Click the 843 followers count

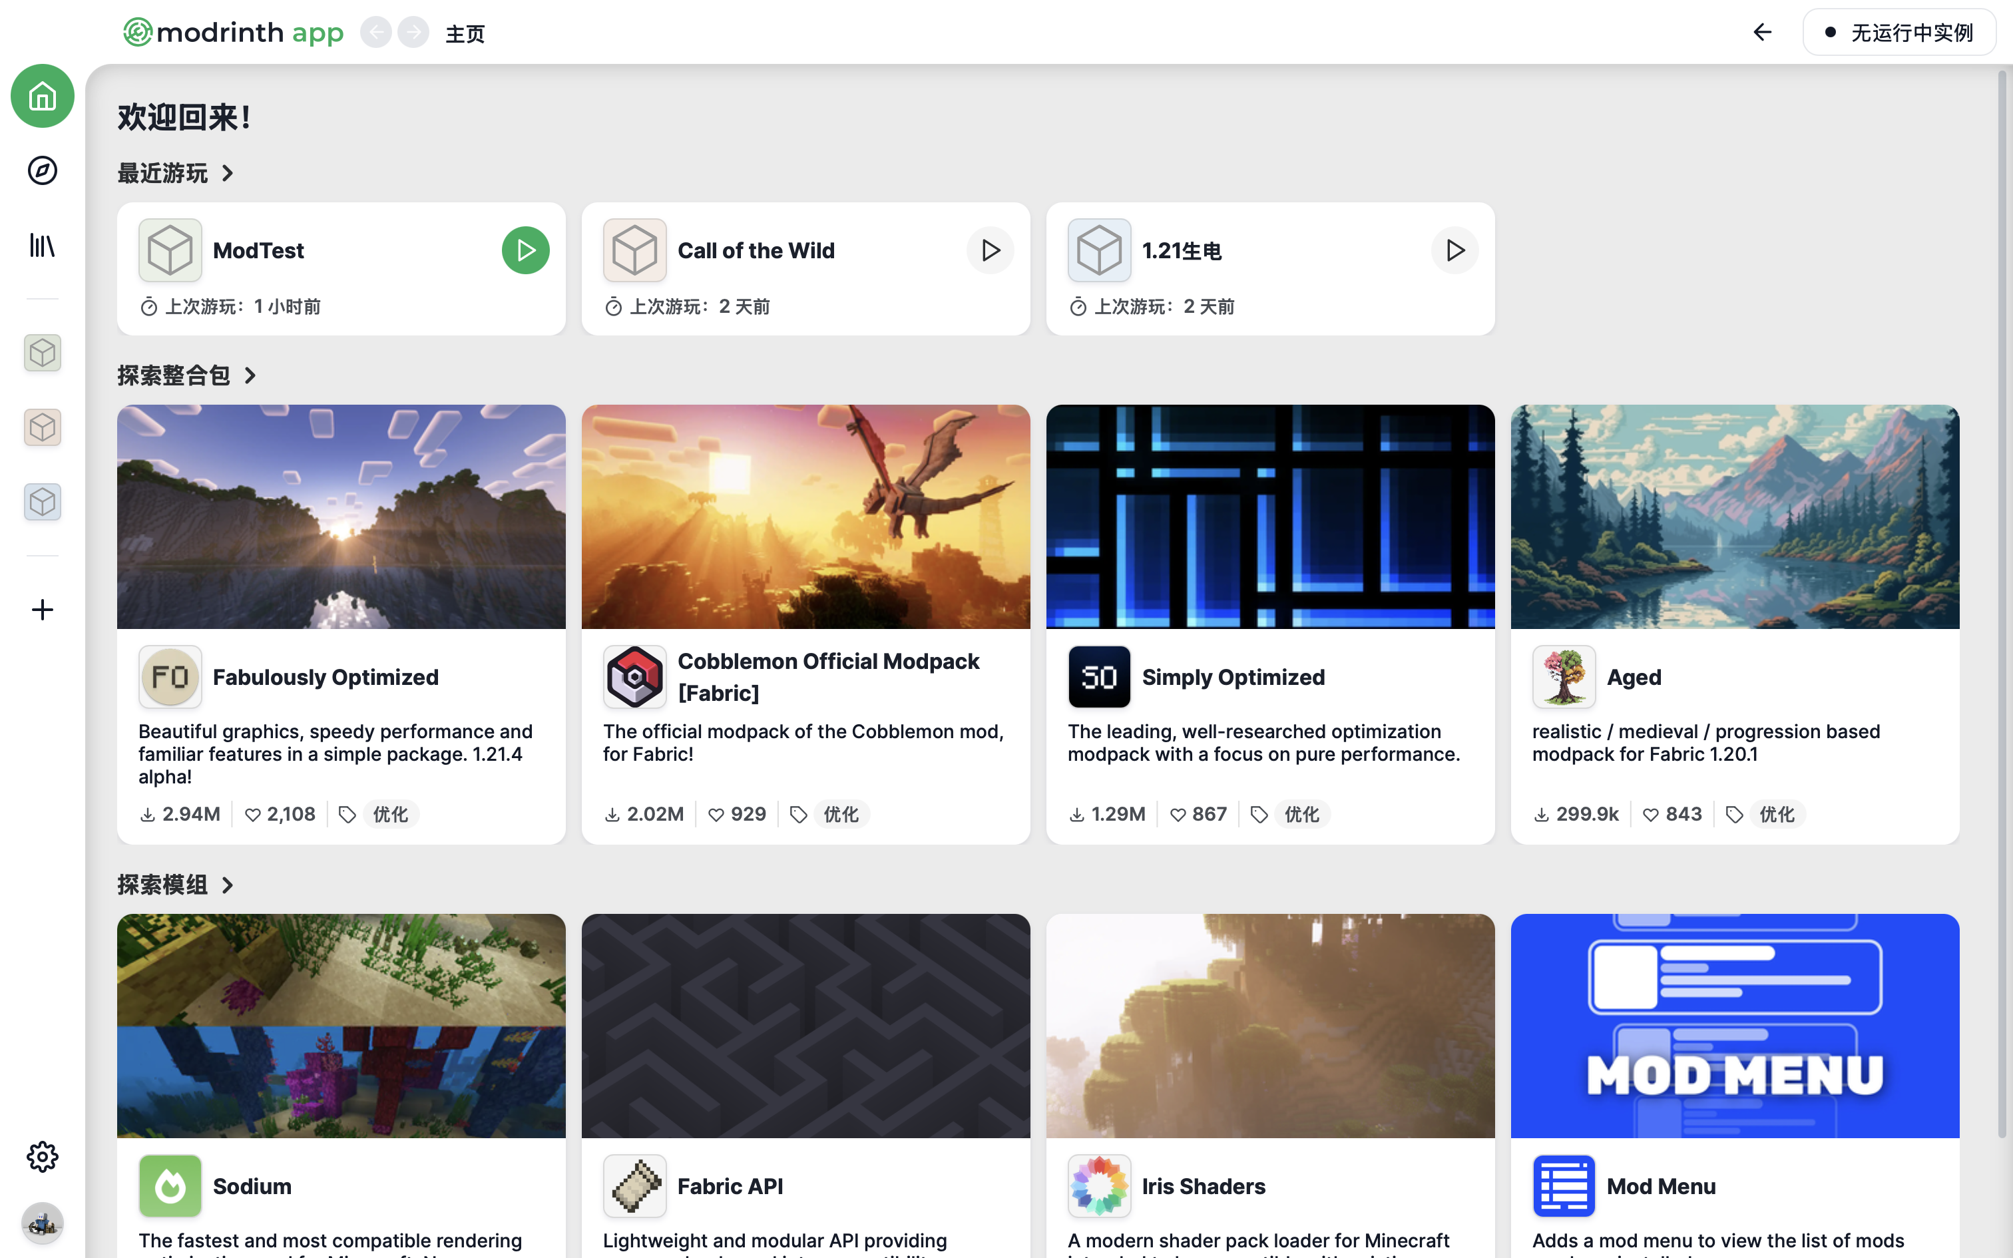click(x=1673, y=815)
